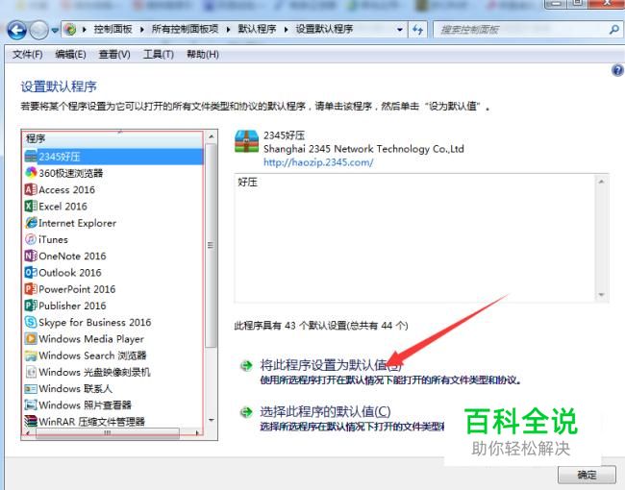Open the address bar history dropdown
This screenshot has width=625, height=490.
[x=399, y=30]
